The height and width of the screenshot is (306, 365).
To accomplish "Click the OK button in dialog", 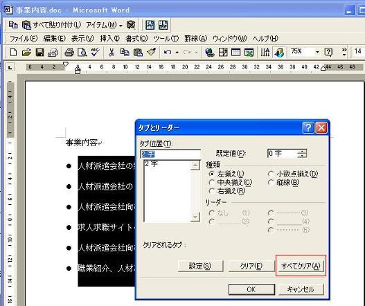I will click(x=251, y=289).
